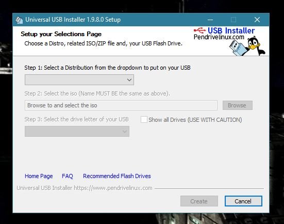284x224 pixels.
Task: Open the Distribution dropdown in Step 1
Action: pyautogui.click(x=79, y=80)
